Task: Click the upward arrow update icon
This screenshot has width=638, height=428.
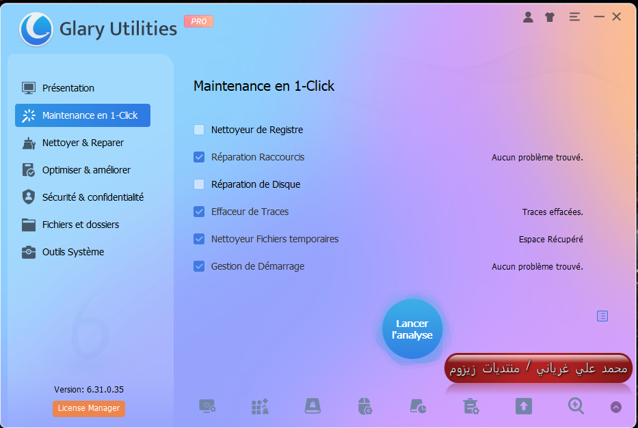Action: click(524, 406)
